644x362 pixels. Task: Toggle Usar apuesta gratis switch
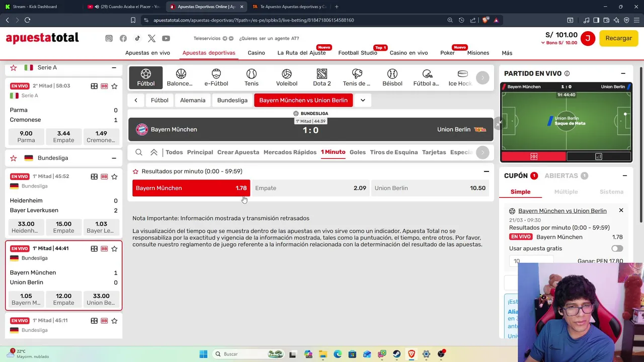[617, 248]
